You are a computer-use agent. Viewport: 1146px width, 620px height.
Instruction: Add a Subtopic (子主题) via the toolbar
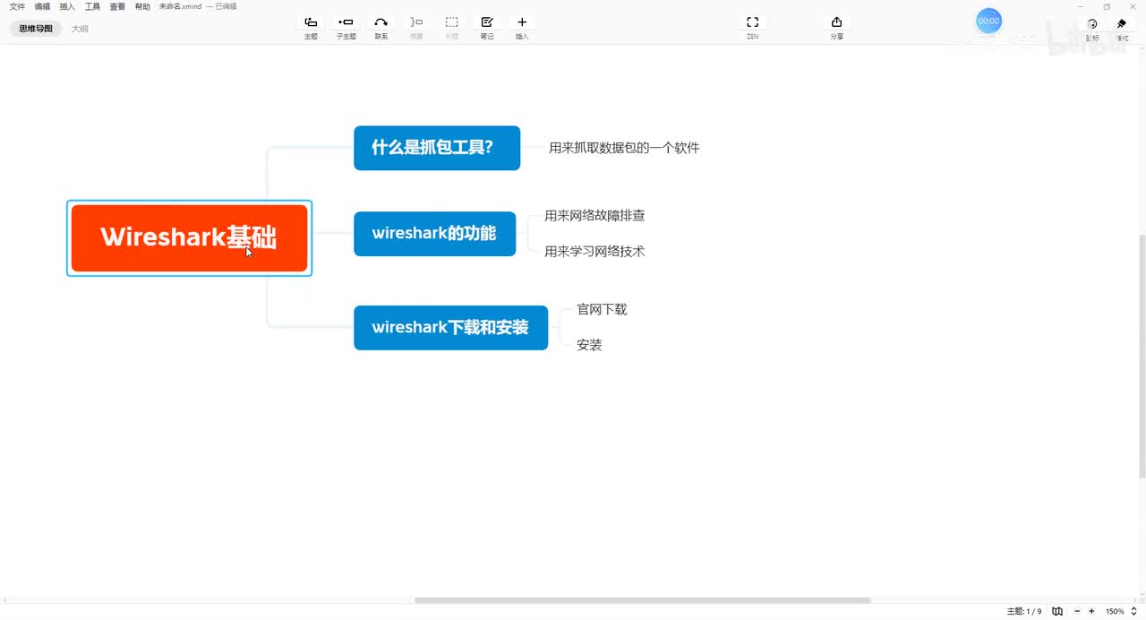[x=346, y=22]
